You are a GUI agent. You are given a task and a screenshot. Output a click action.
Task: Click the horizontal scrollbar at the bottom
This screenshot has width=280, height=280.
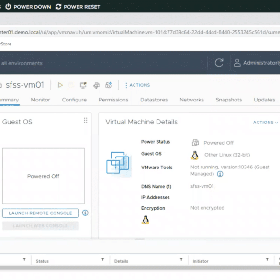[x=140, y=268]
